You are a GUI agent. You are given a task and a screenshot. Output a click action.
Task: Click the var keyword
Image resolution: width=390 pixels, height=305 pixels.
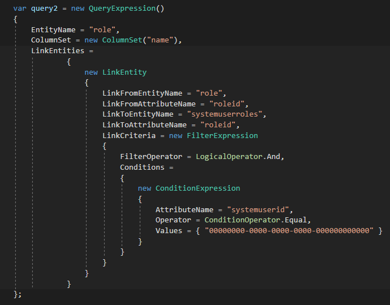point(20,8)
